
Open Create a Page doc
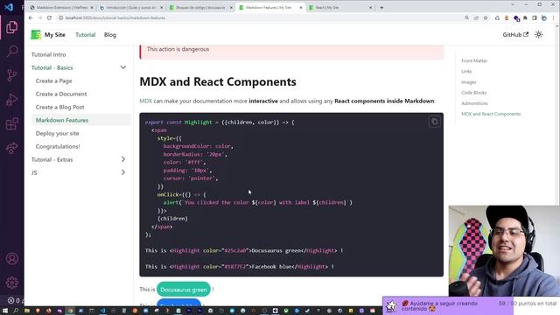[x=53, y=81]
